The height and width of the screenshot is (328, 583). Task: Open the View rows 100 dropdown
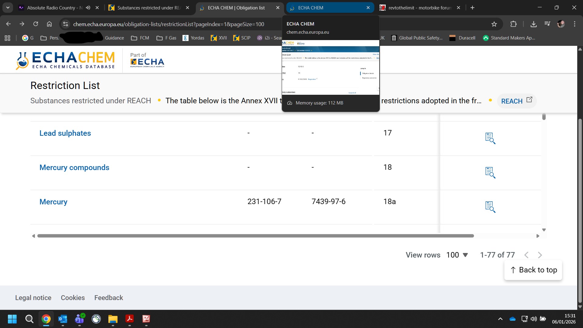(x=457, y=255)
